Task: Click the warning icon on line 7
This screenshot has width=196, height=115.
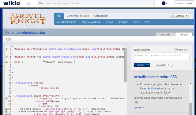Action: pyautogui.click(x=6, y=62)
